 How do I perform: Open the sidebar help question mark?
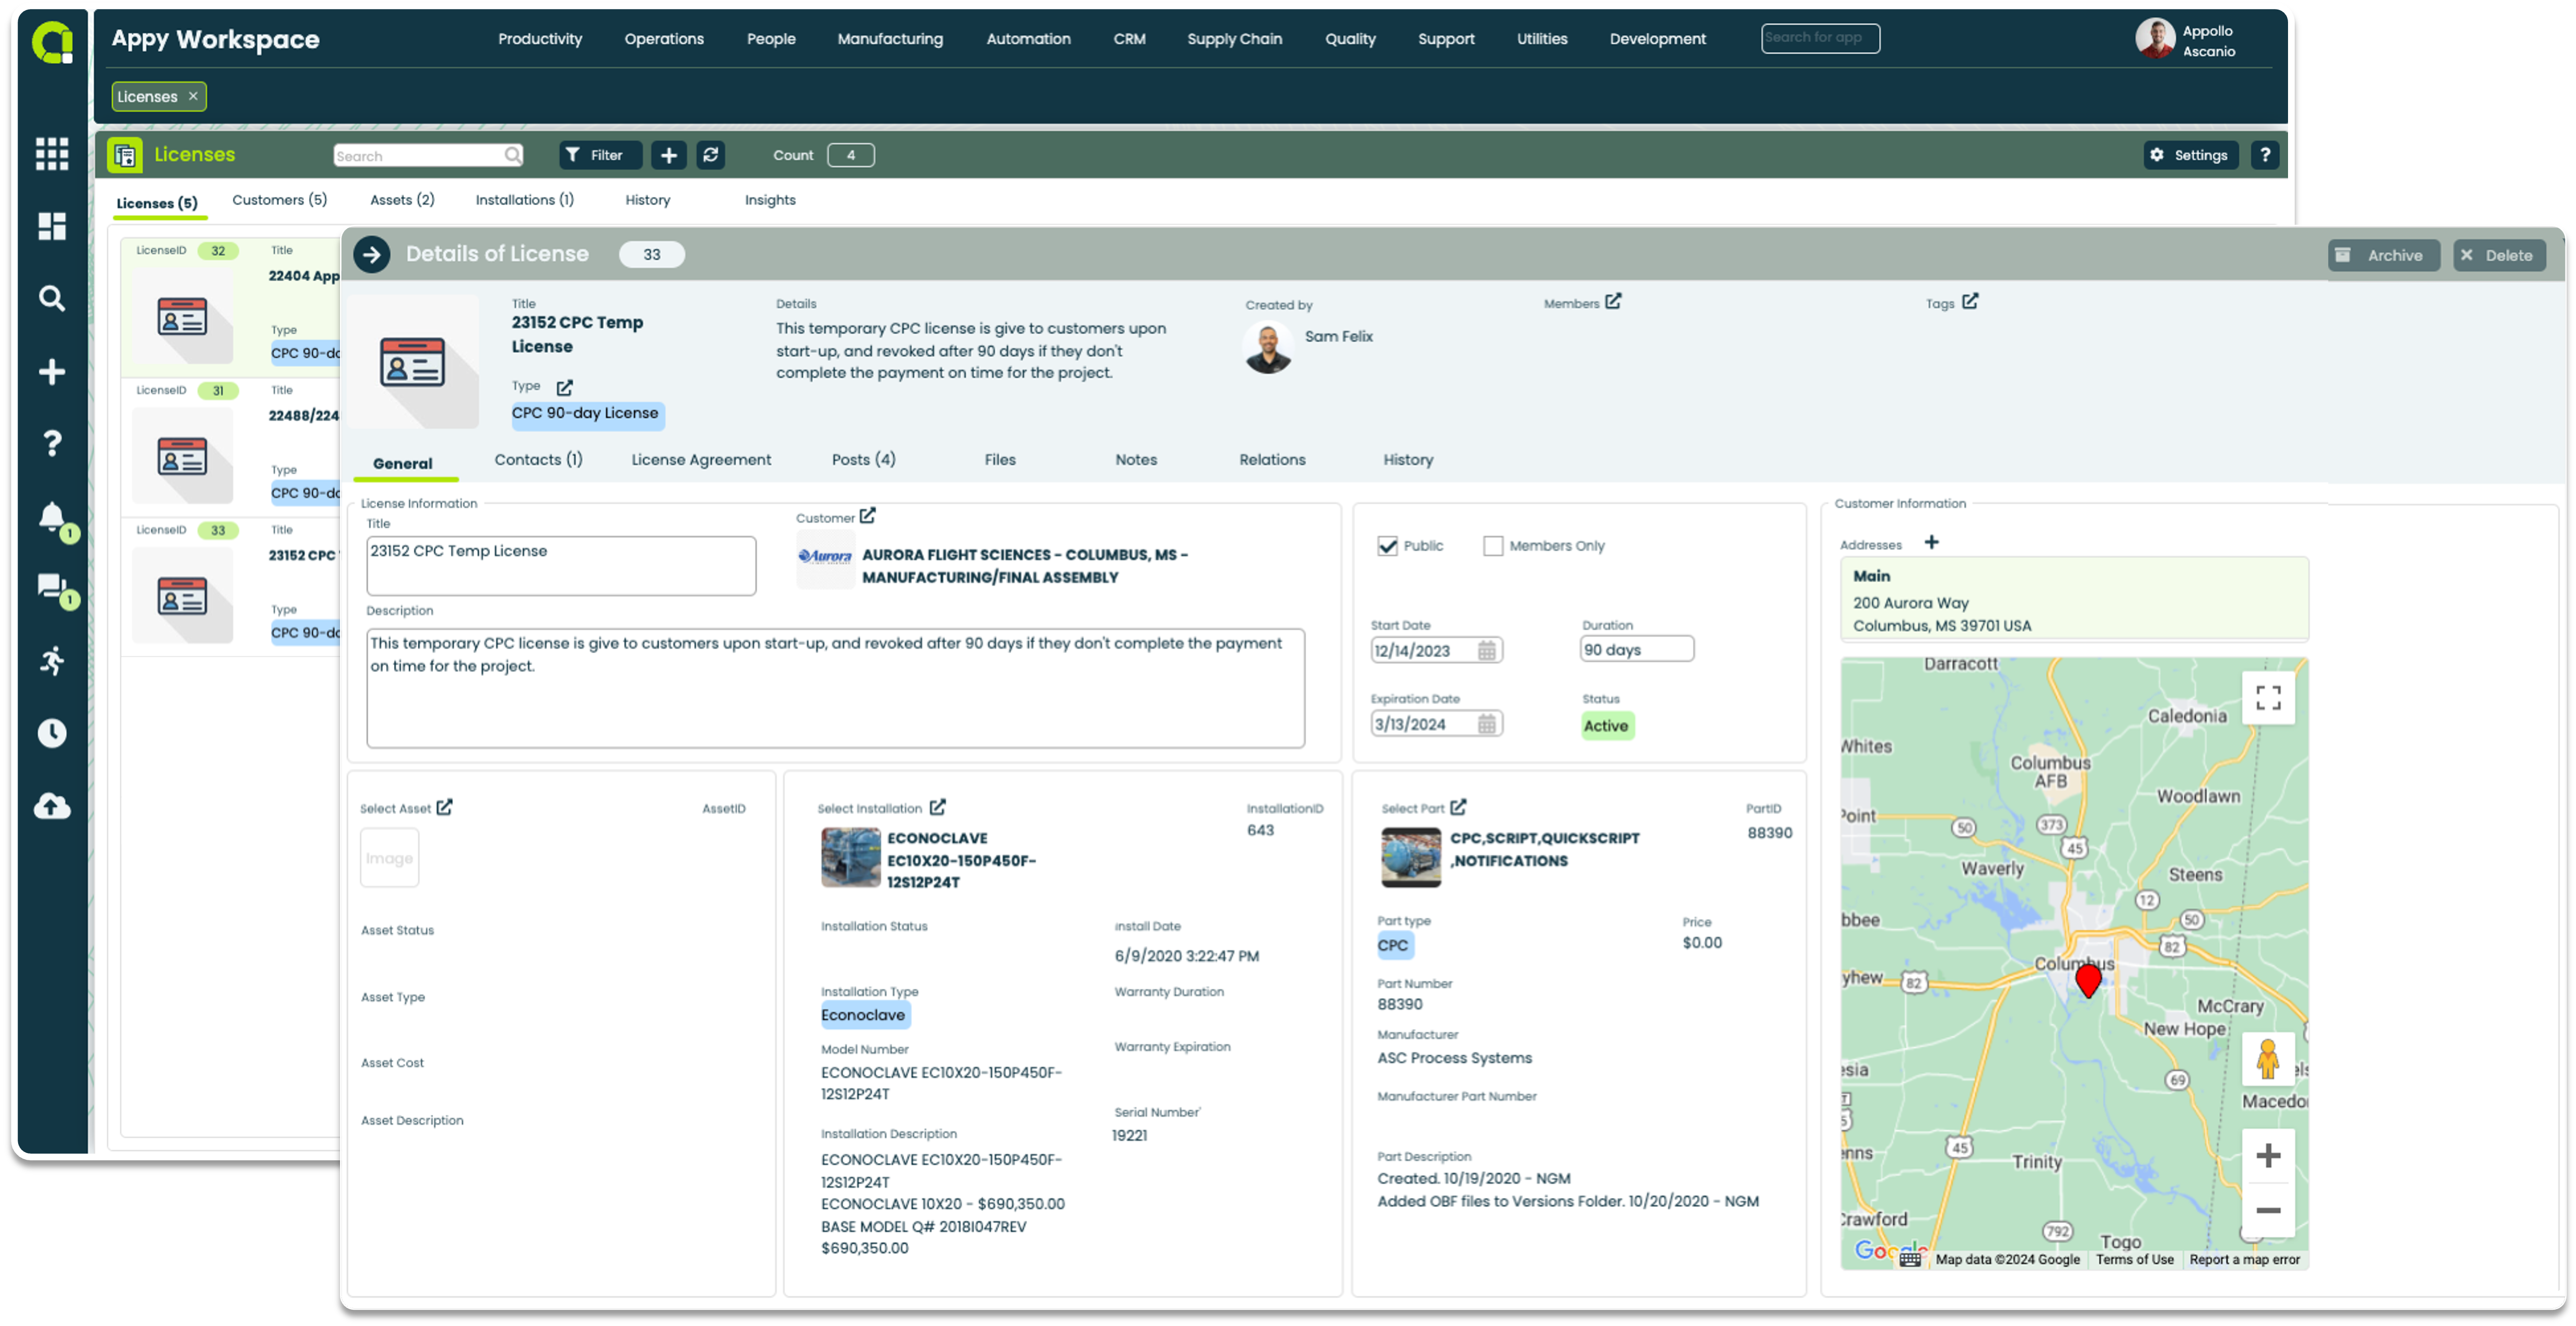click(x=52, y=443)
